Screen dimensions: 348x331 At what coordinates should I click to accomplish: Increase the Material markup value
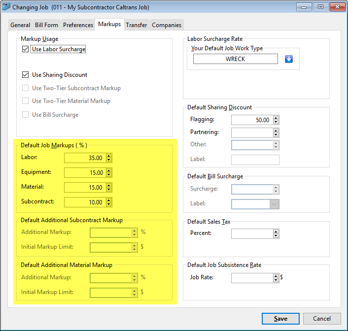108,186
